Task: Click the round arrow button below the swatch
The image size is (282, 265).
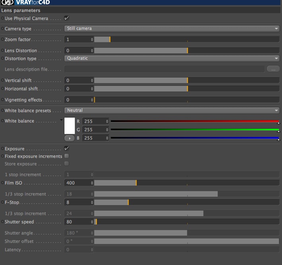Action: click(x=70, y=138)
